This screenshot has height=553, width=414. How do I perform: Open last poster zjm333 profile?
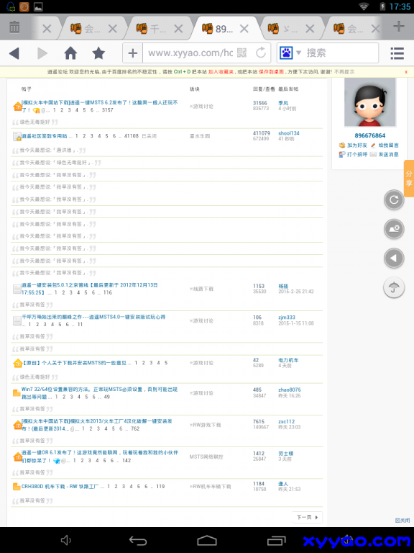pos(287,318)
